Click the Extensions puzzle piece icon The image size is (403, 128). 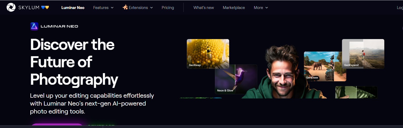pyautogui.click(x=125, y=7)
